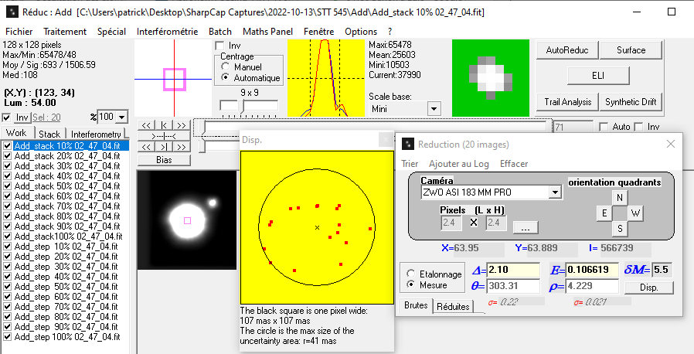
Task: Click the North orientation quadrant button
Action: pos(619,198)
